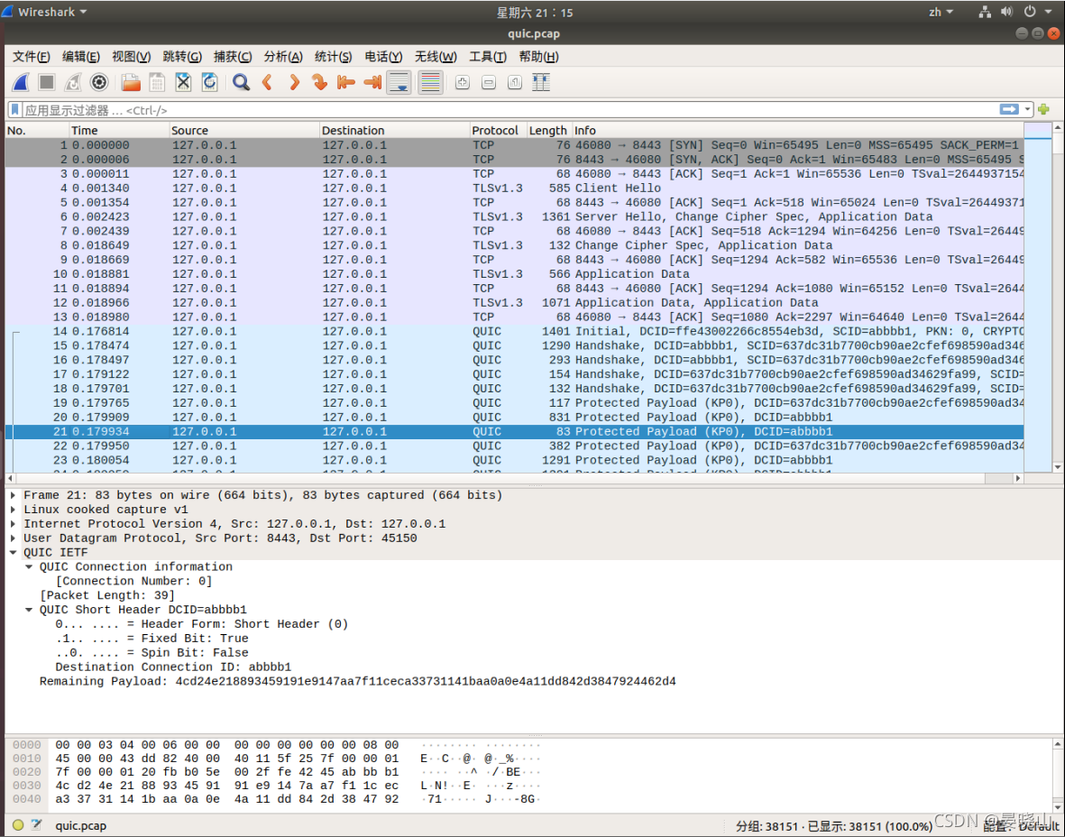1065x837 pixels.
Task: Open the 统计(S) menu
Action: click(x=334, y=57)
